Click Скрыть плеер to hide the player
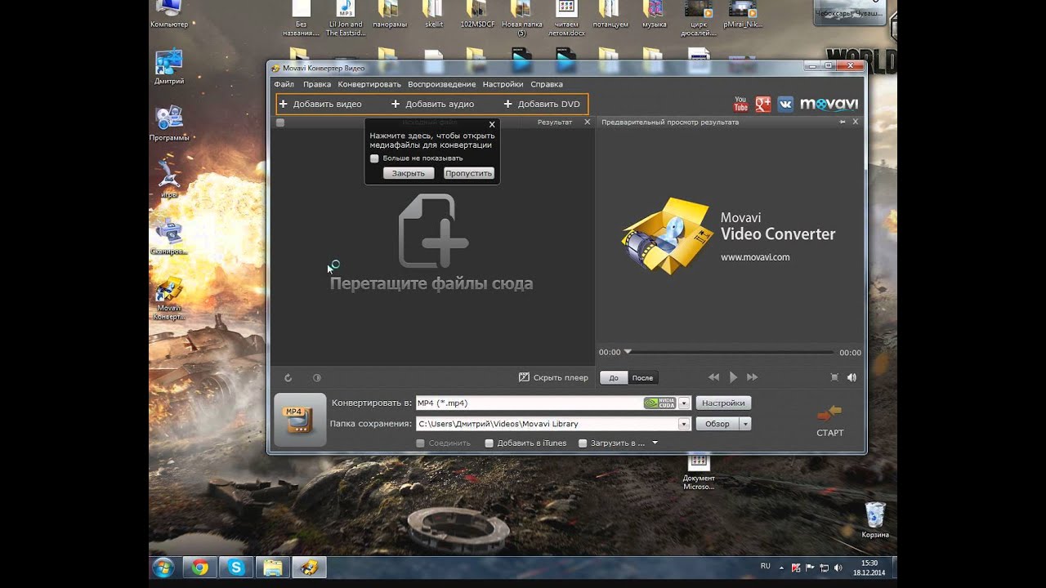1046x588 pixels. [553, 377]
